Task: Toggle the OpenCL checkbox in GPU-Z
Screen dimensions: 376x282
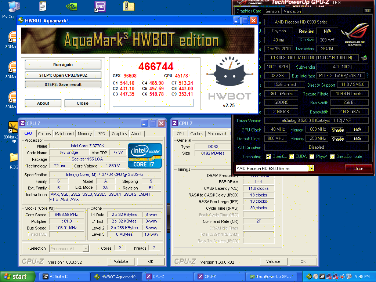Action: pyautogui.click(x=268, y=156)
